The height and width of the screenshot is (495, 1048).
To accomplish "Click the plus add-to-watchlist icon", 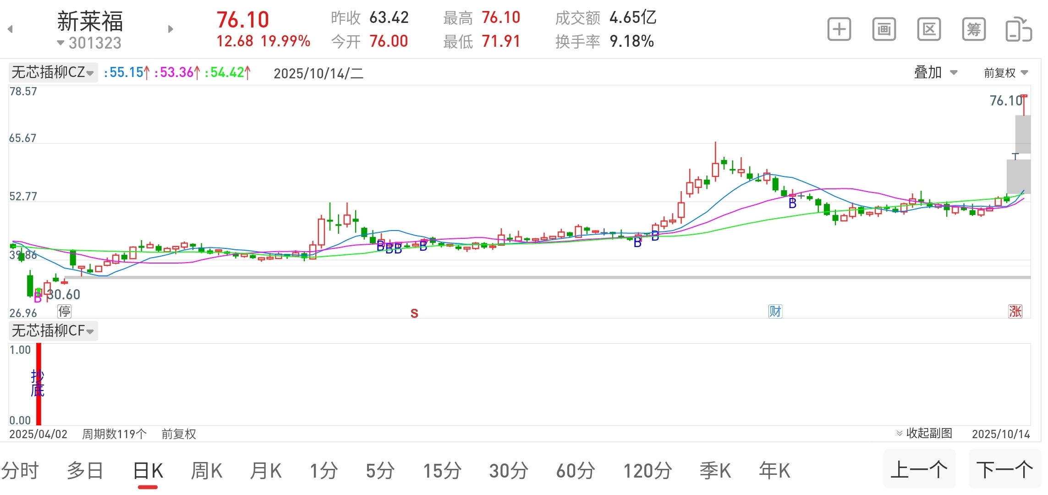I will point(839,30).
